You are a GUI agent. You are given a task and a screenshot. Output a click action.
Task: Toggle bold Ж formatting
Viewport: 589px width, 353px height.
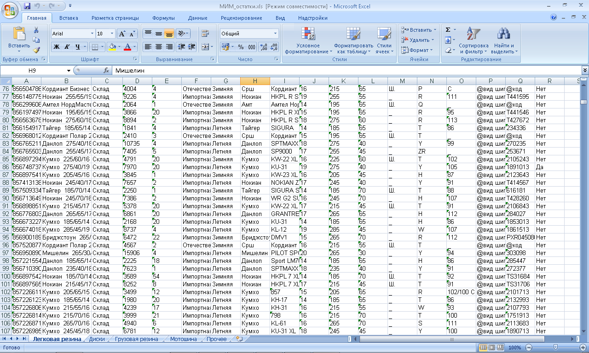[x=56, y=46]
